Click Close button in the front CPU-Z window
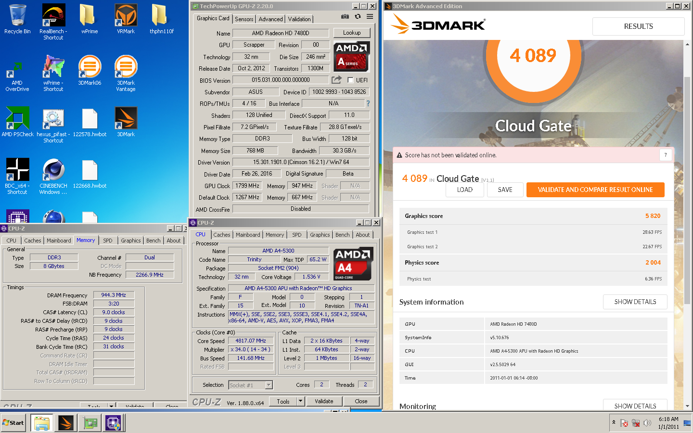 [x=361, y=401]
